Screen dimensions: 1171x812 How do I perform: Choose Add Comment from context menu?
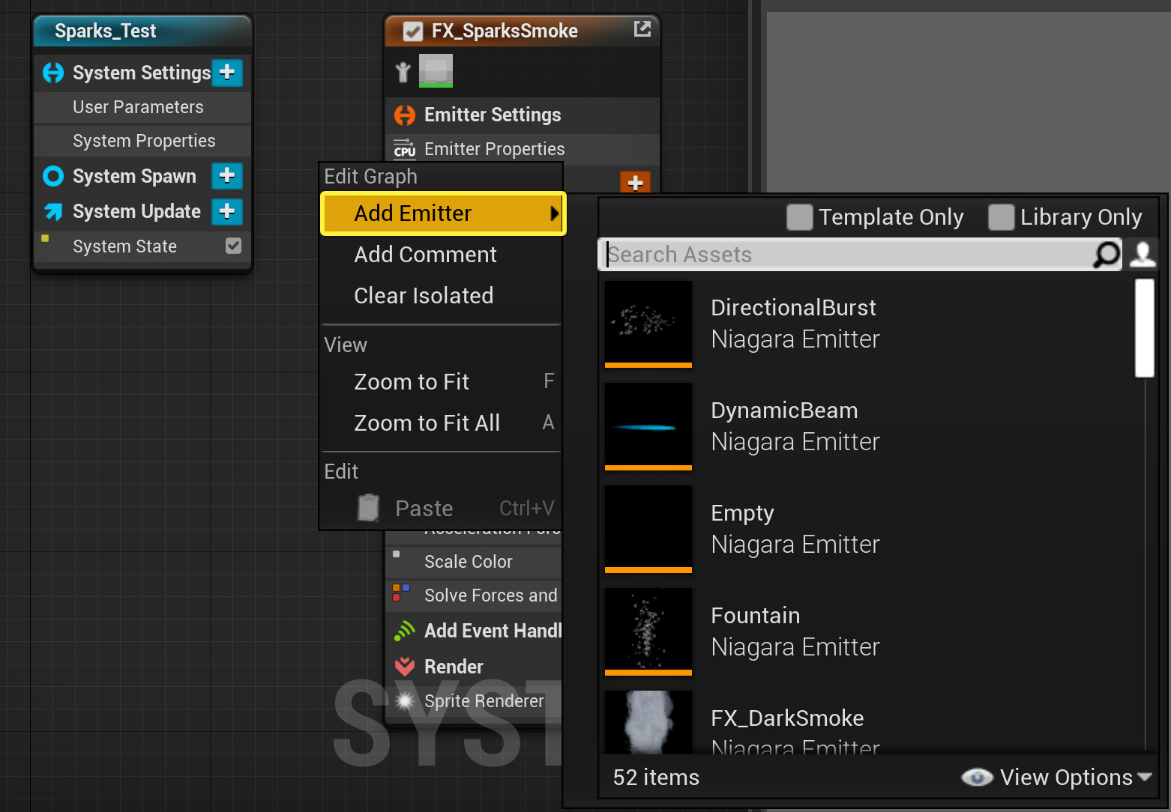(442, 255)
